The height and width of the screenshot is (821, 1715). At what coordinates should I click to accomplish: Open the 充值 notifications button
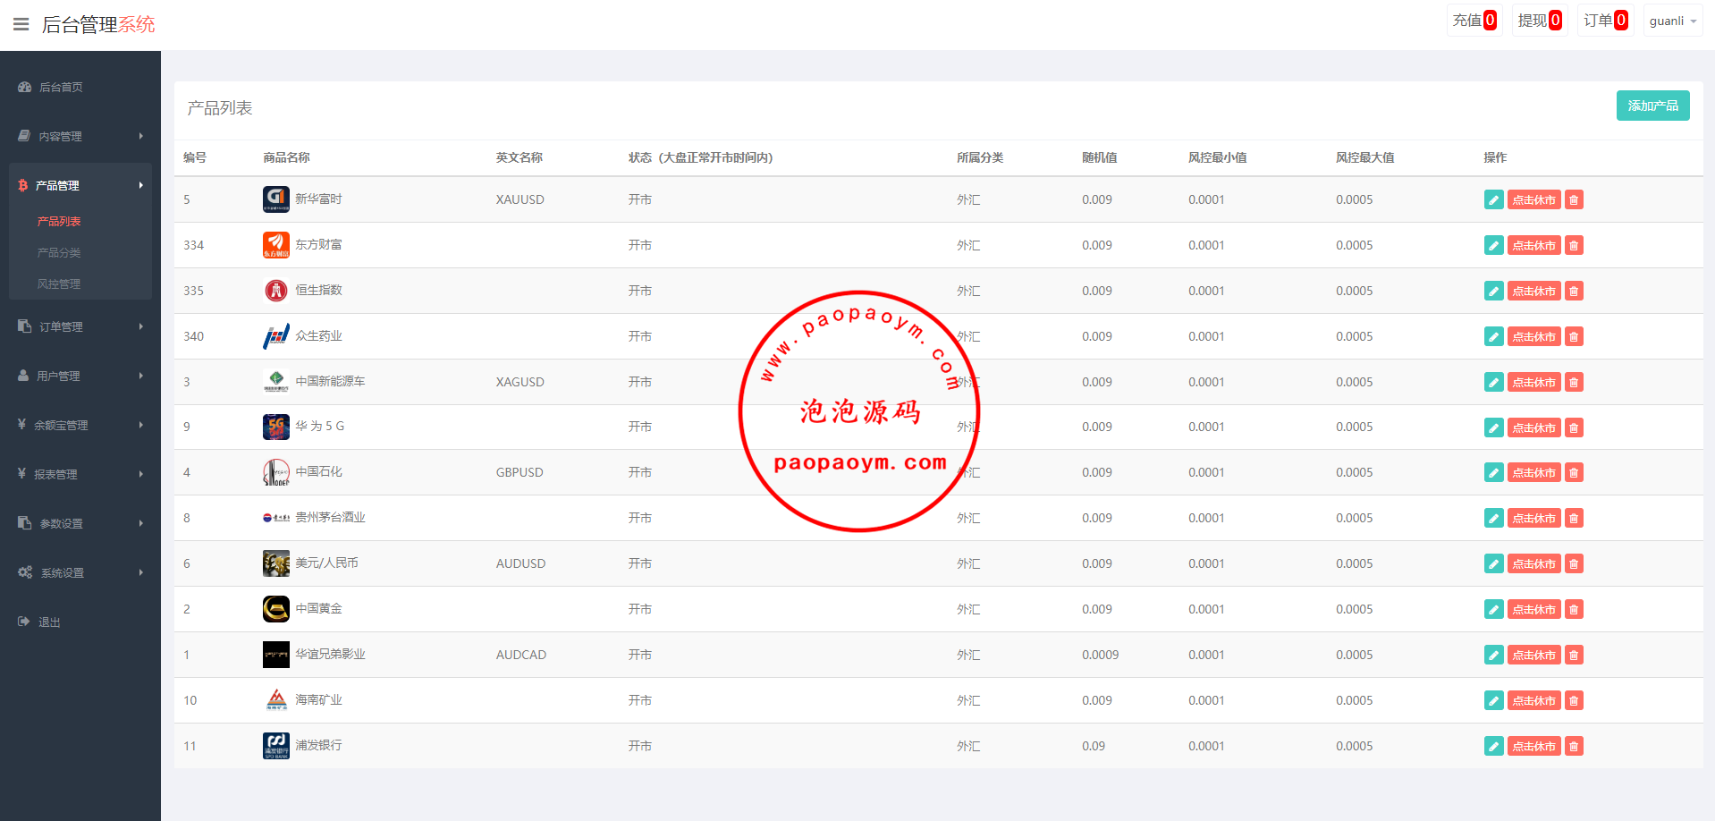[x=1474, y=21]
